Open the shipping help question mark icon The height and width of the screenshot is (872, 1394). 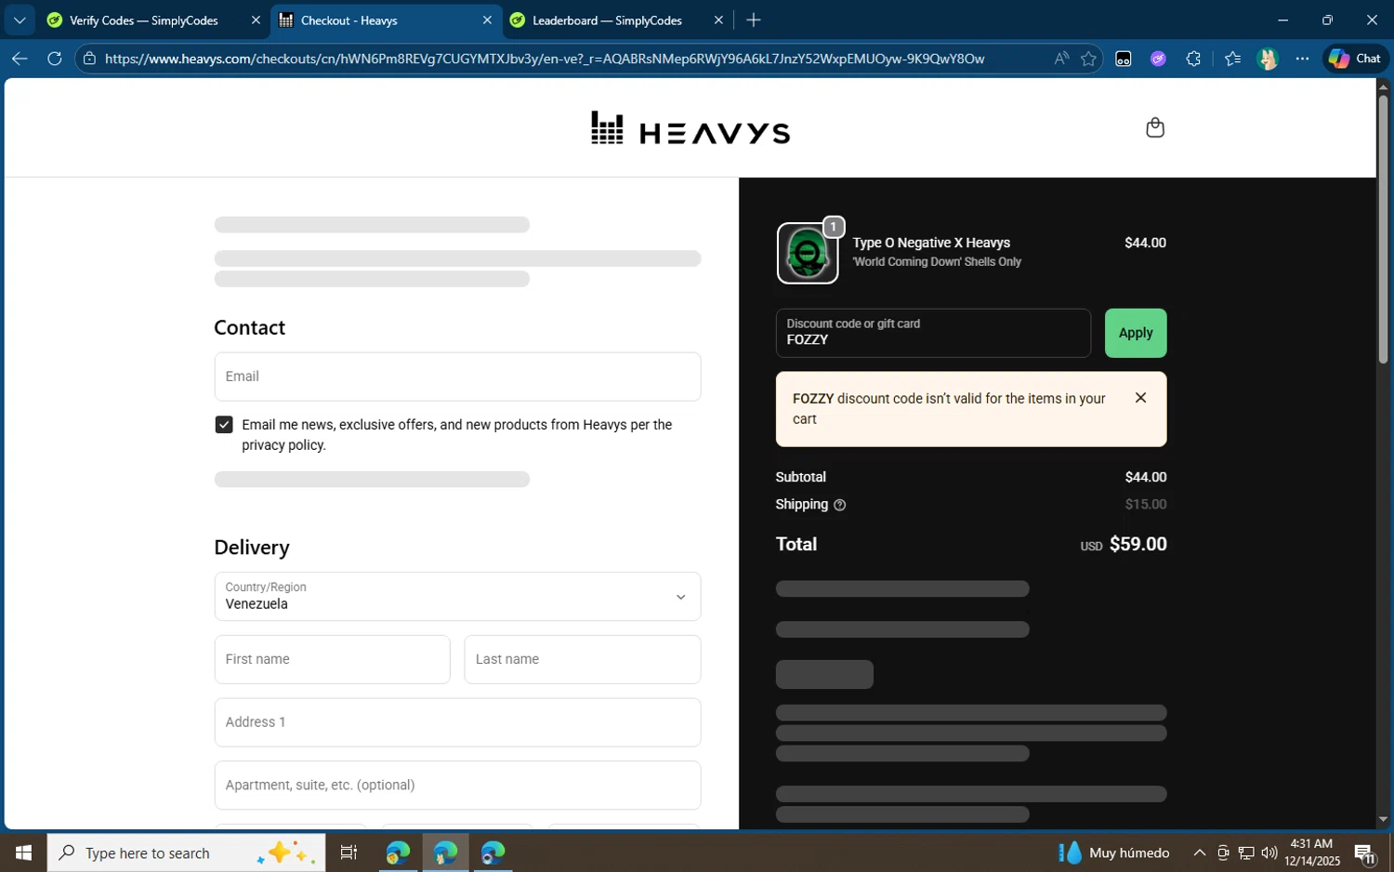(x=840, y=505)
